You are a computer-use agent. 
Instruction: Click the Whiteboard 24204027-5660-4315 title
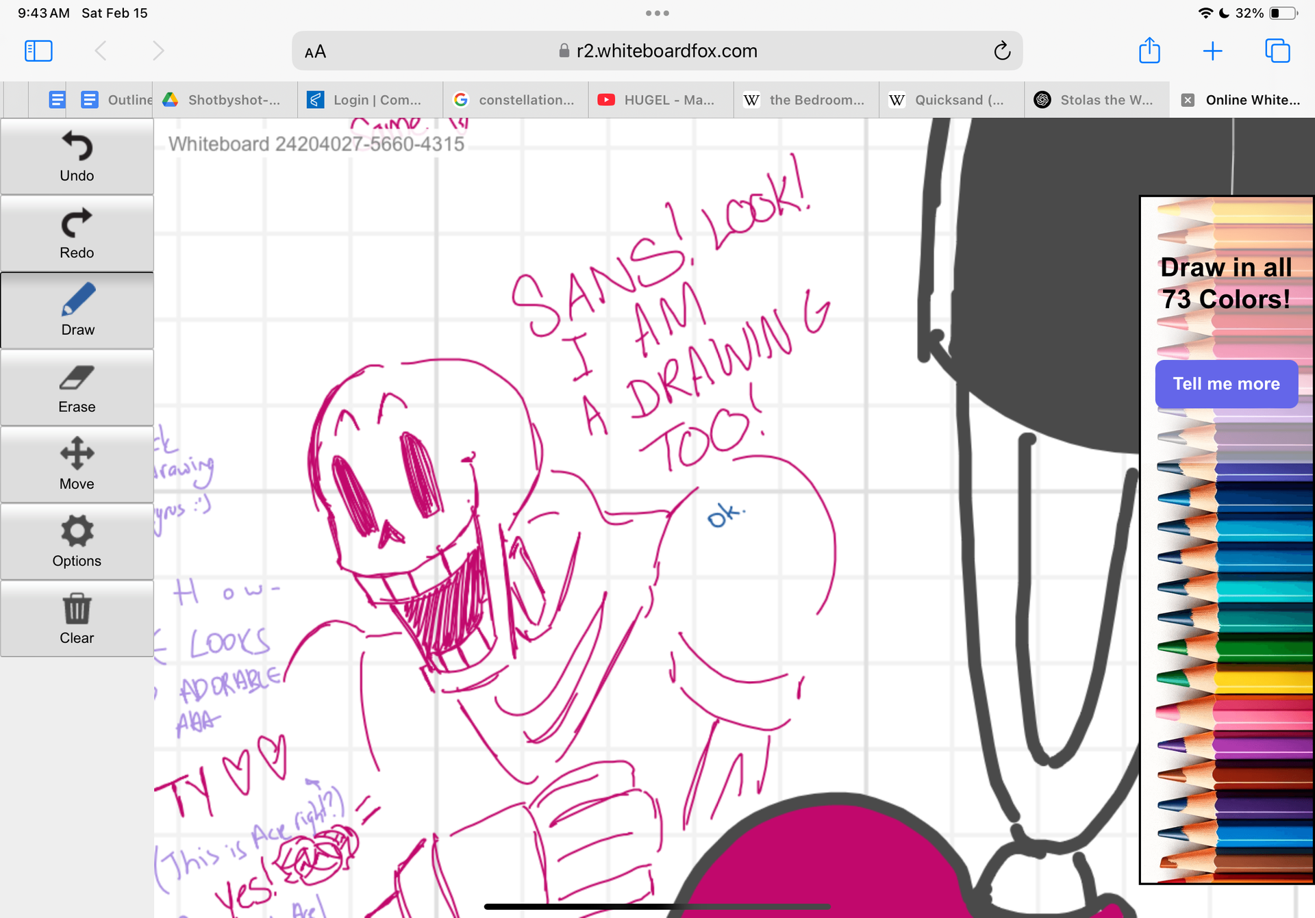click(x=316, y=144)
